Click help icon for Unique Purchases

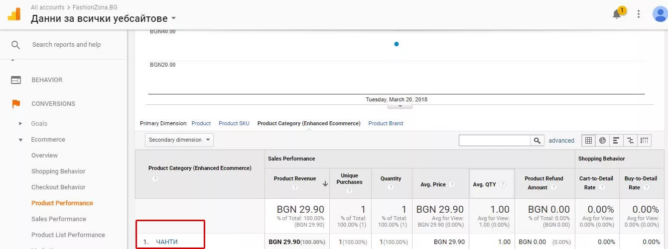(349, 190)
